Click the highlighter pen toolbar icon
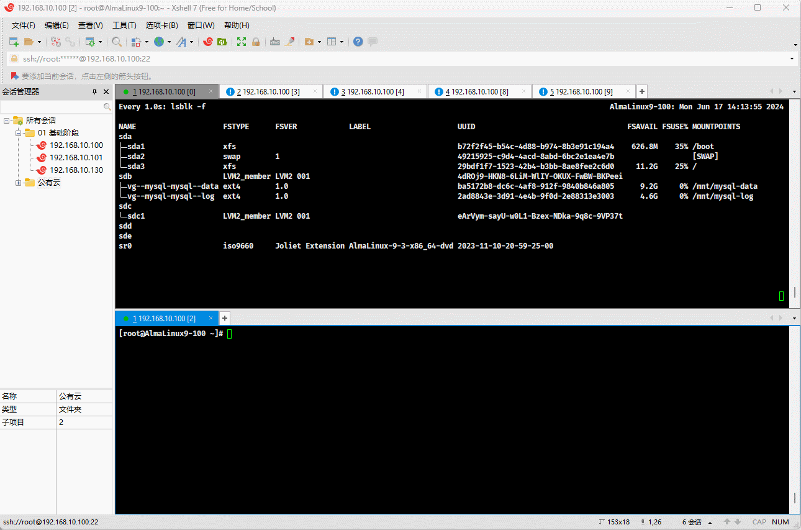801x530 pixels. [290, 42]
